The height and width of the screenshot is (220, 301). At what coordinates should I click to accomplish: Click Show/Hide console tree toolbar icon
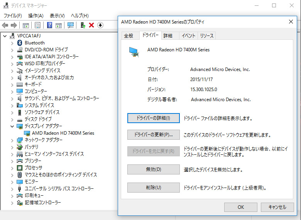26,25
